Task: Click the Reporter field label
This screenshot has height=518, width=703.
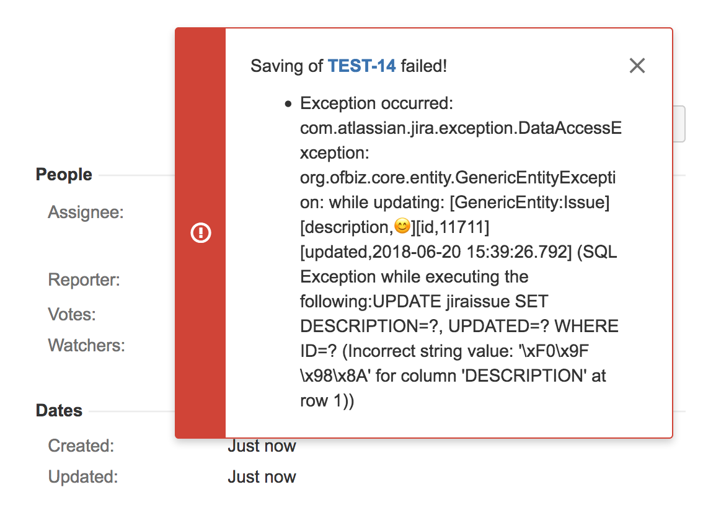Action: tap(84, 279)
